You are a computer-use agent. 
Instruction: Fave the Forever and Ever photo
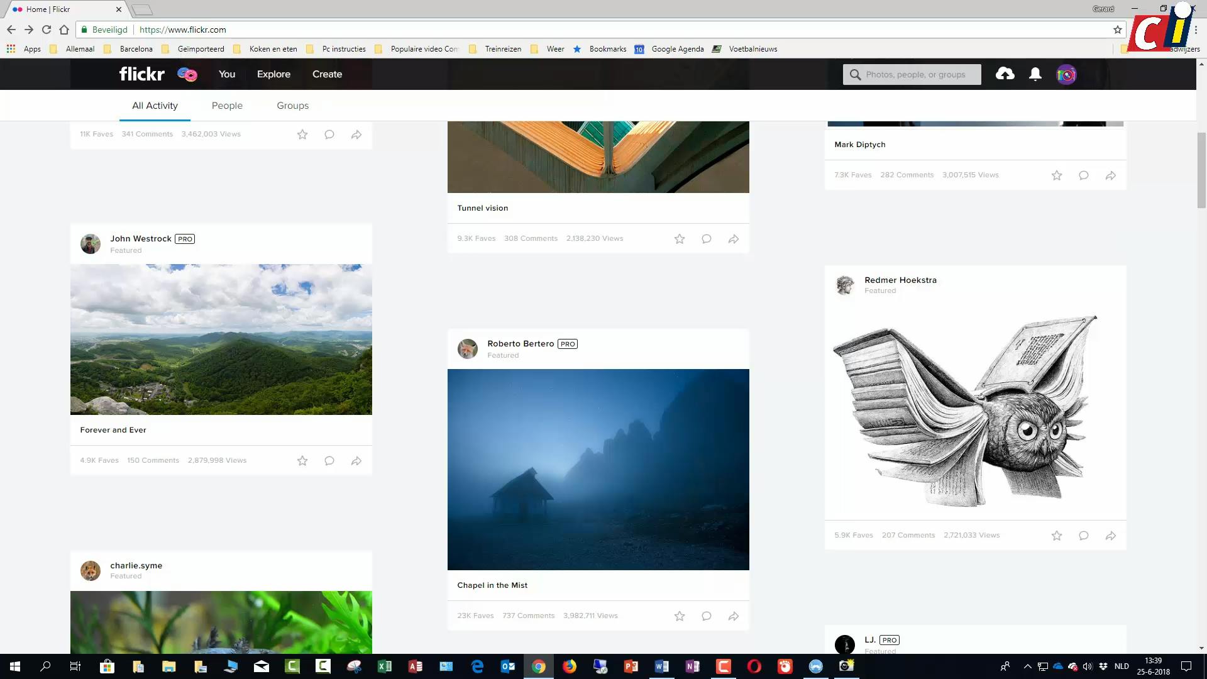point(302,461)
